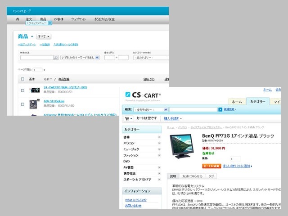Click the 数量 quantity input field
Screen dimensions: 288x216
pos(235,159)
